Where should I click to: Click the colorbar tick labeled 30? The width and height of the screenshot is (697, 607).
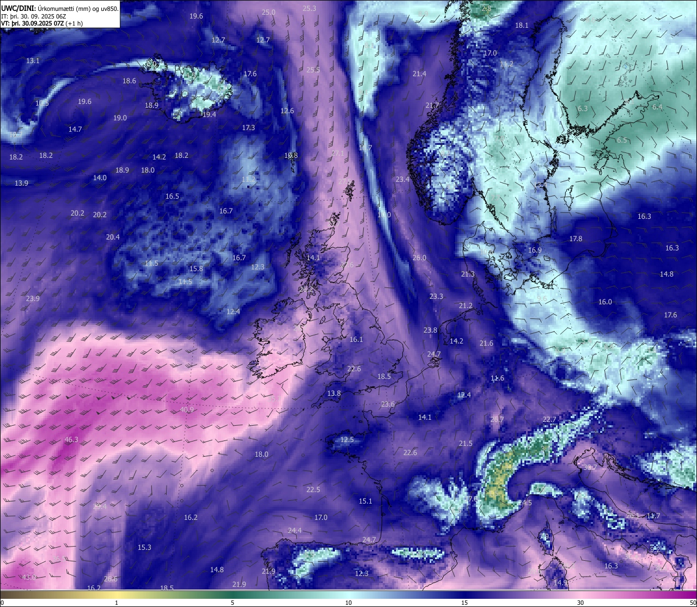pyautogui.click(x=580, y=603)
